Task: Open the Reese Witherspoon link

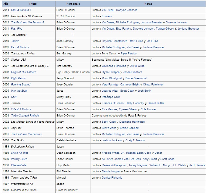Action: pyautogui.click(x=114, y=165)
